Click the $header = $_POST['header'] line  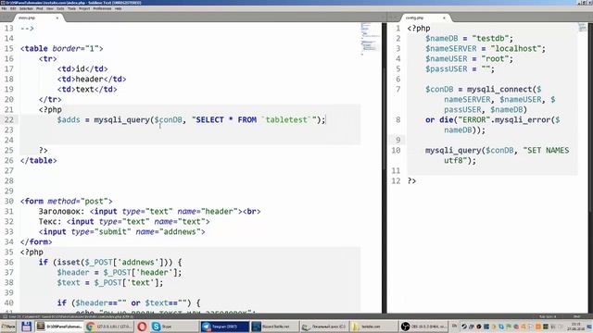tap(120, 273)
